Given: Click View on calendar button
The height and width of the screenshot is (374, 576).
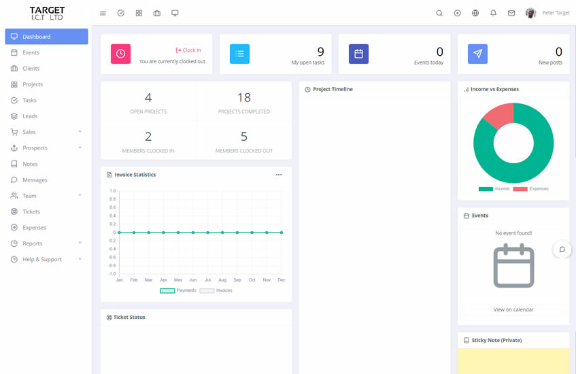Looking at the screenshot, I should 513,309.
